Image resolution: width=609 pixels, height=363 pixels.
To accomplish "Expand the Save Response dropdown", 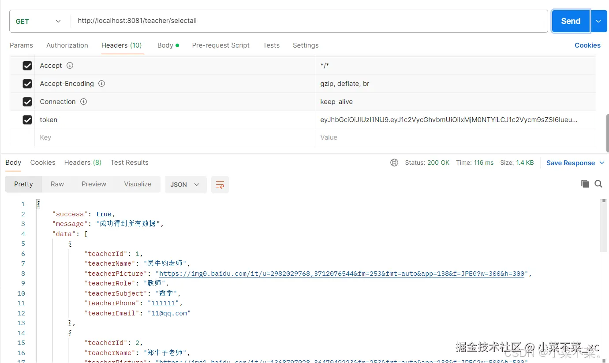I will [x=602, y=163].
